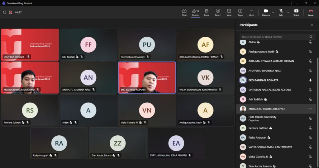Toggle the Camera on or off
Image resolution: width=319 pixels, height=168 pixels.
(266, 12)
